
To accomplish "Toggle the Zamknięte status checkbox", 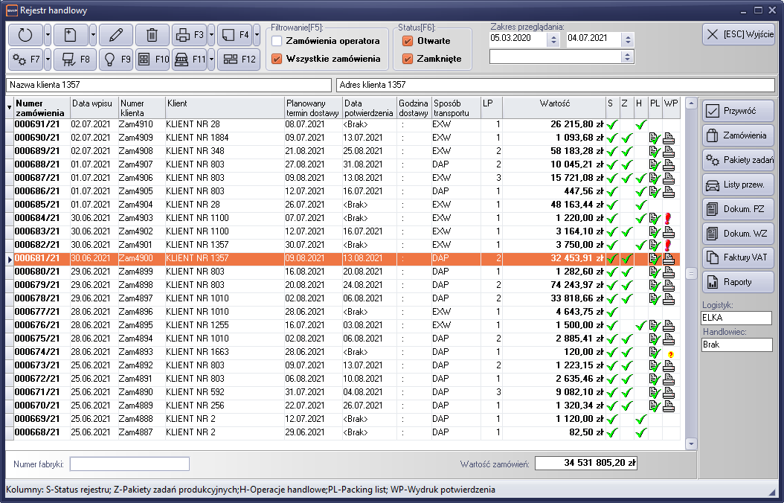I will click(x=408, y=59).
